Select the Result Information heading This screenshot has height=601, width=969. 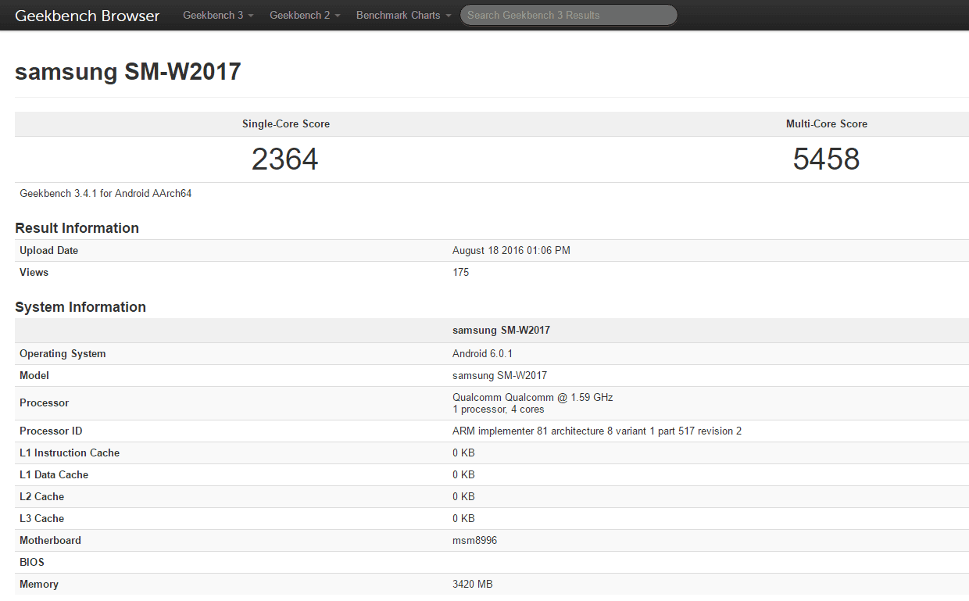77,228
